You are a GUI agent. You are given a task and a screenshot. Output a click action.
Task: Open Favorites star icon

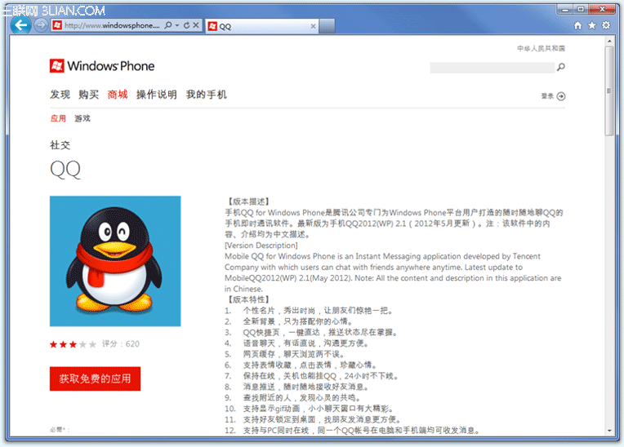(592, 26)
